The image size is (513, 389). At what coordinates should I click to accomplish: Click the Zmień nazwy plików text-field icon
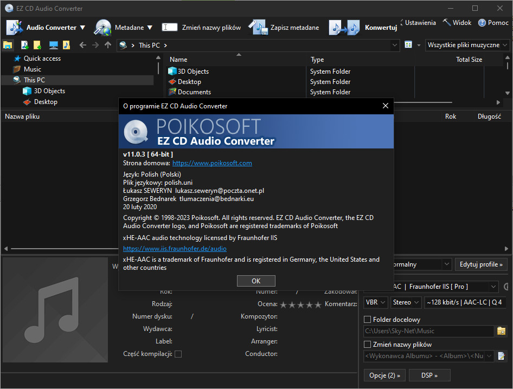170,28
